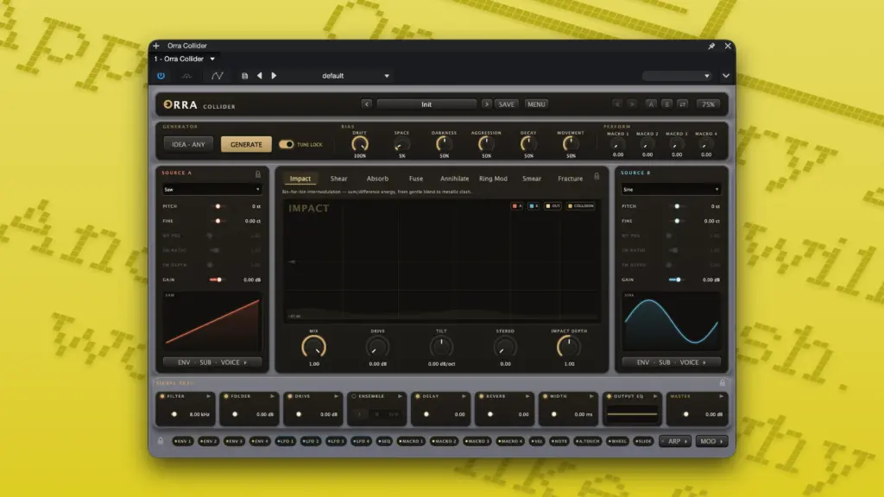The width and height of the screenshot is (884, 497).
Task: Click the Aggression knob
Action: (486, 144)
